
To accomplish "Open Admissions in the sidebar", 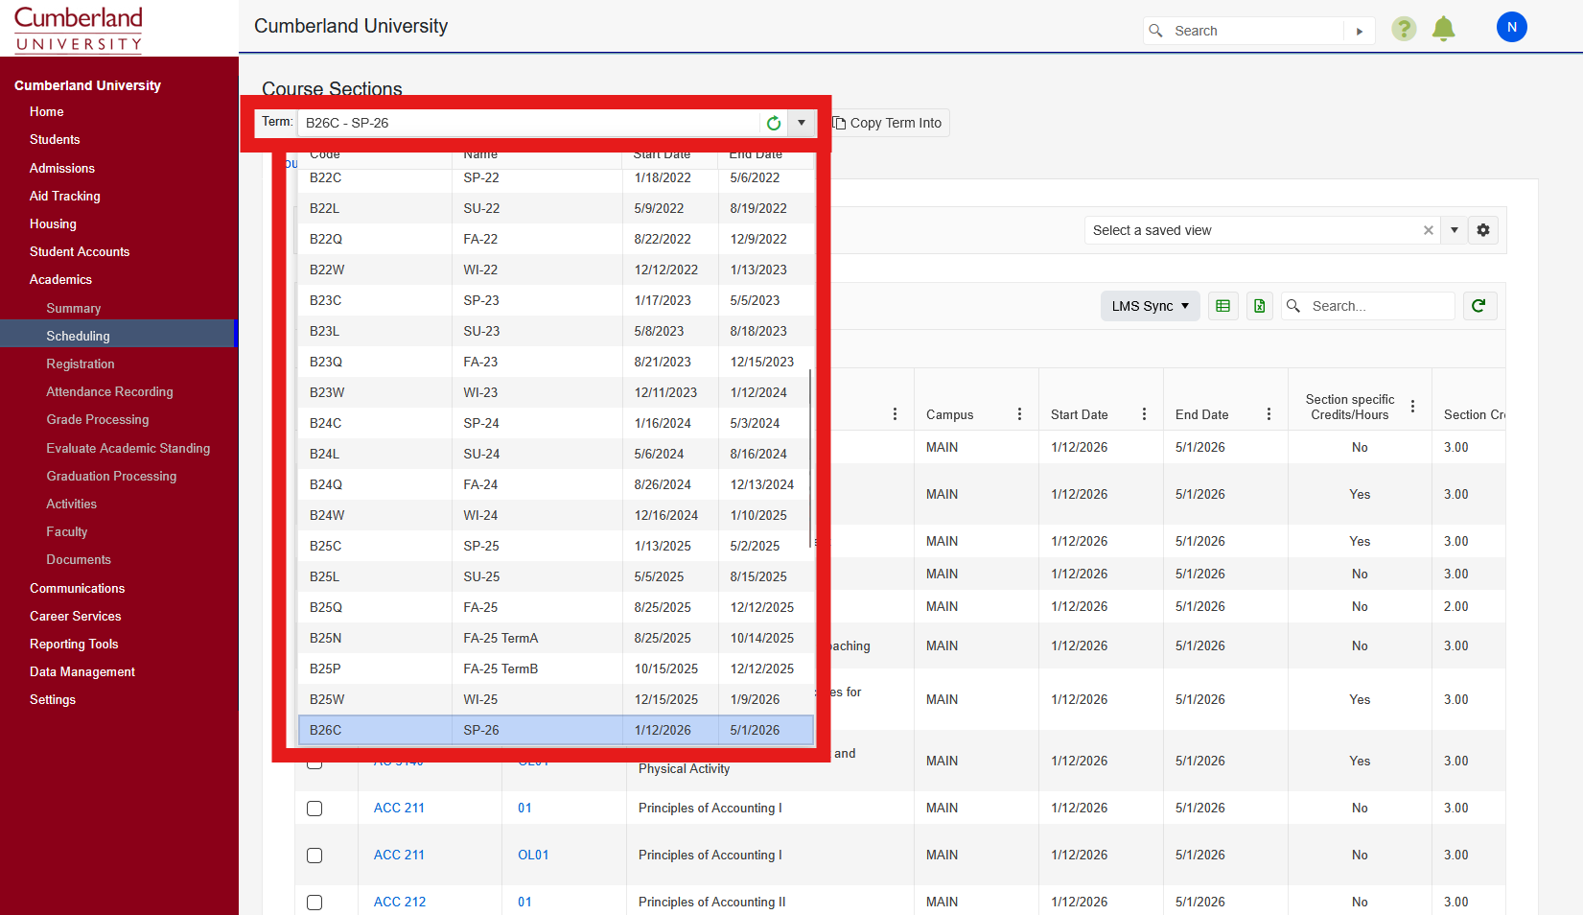I will pos(62,168).
